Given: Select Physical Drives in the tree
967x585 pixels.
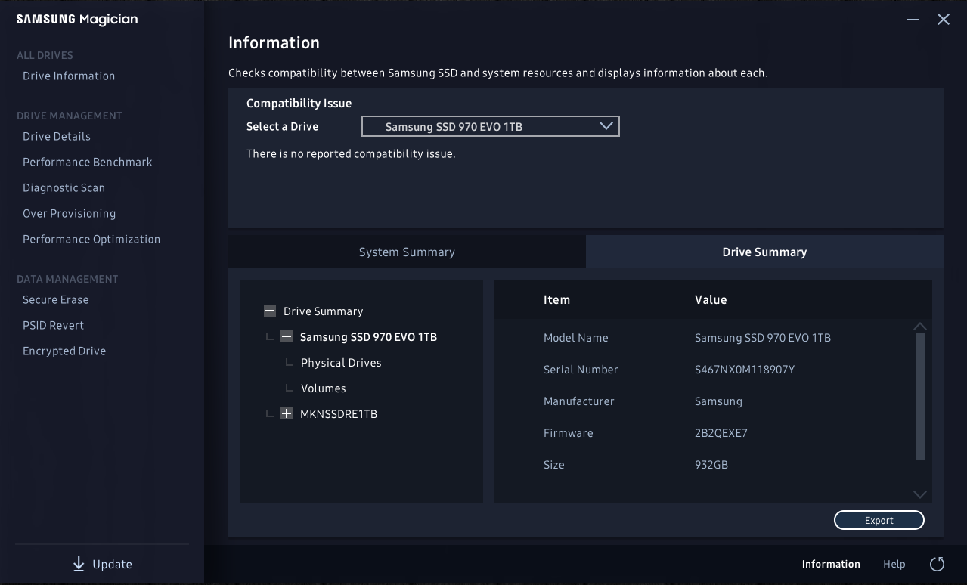Looking at the screenshot, I should pos(341,363).
